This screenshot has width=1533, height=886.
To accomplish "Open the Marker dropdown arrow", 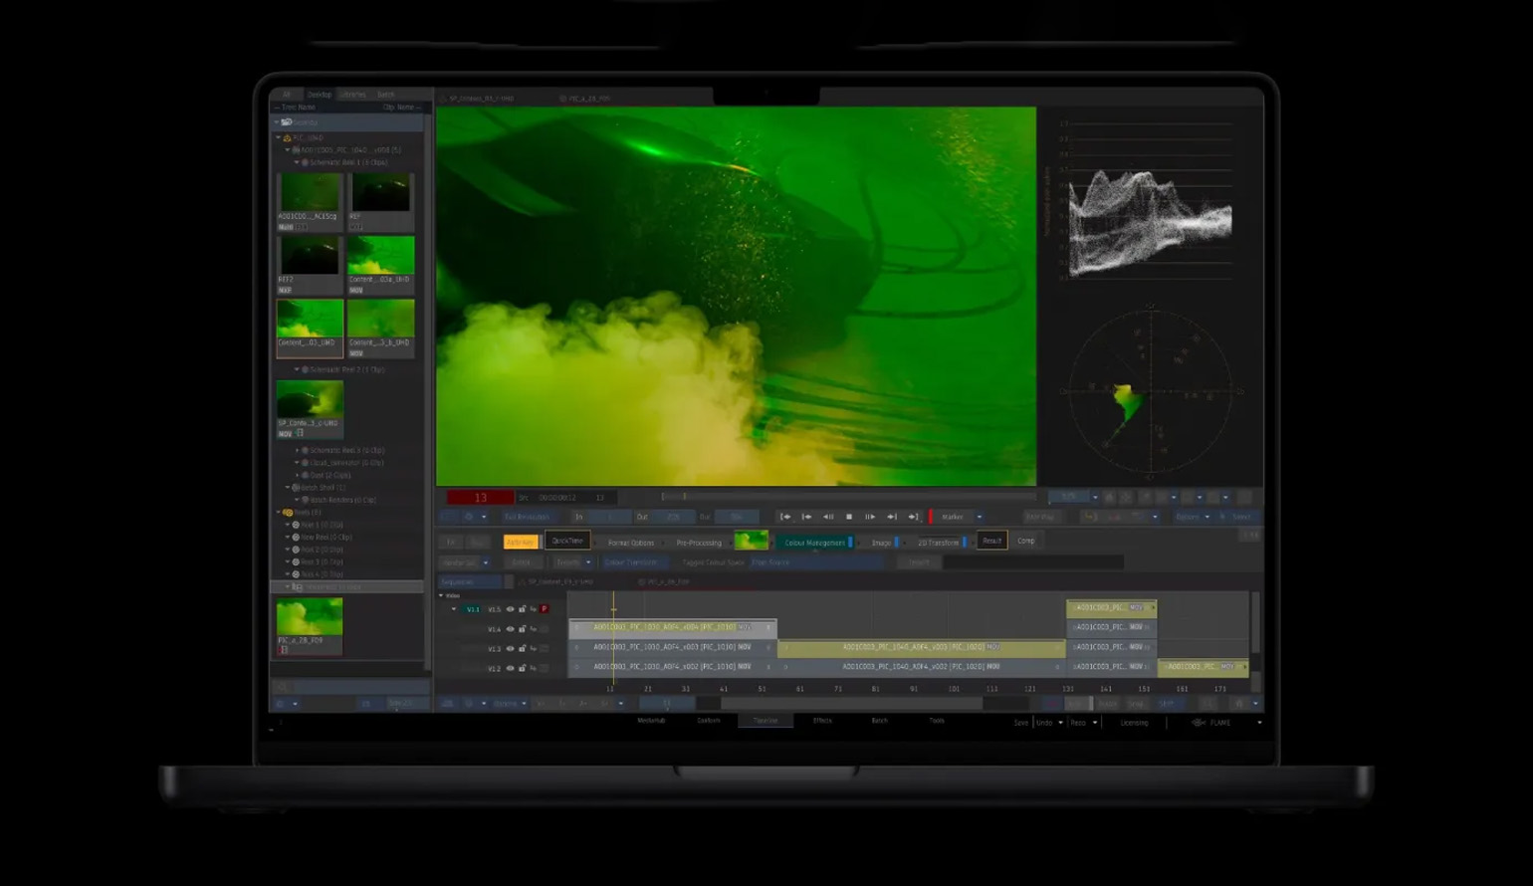I will click(x=979, y=517).
